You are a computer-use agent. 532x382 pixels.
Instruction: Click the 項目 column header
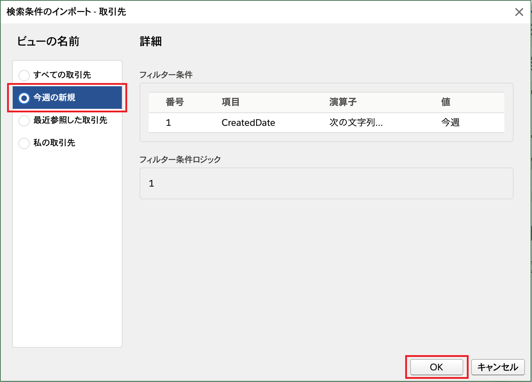(231, 102)
